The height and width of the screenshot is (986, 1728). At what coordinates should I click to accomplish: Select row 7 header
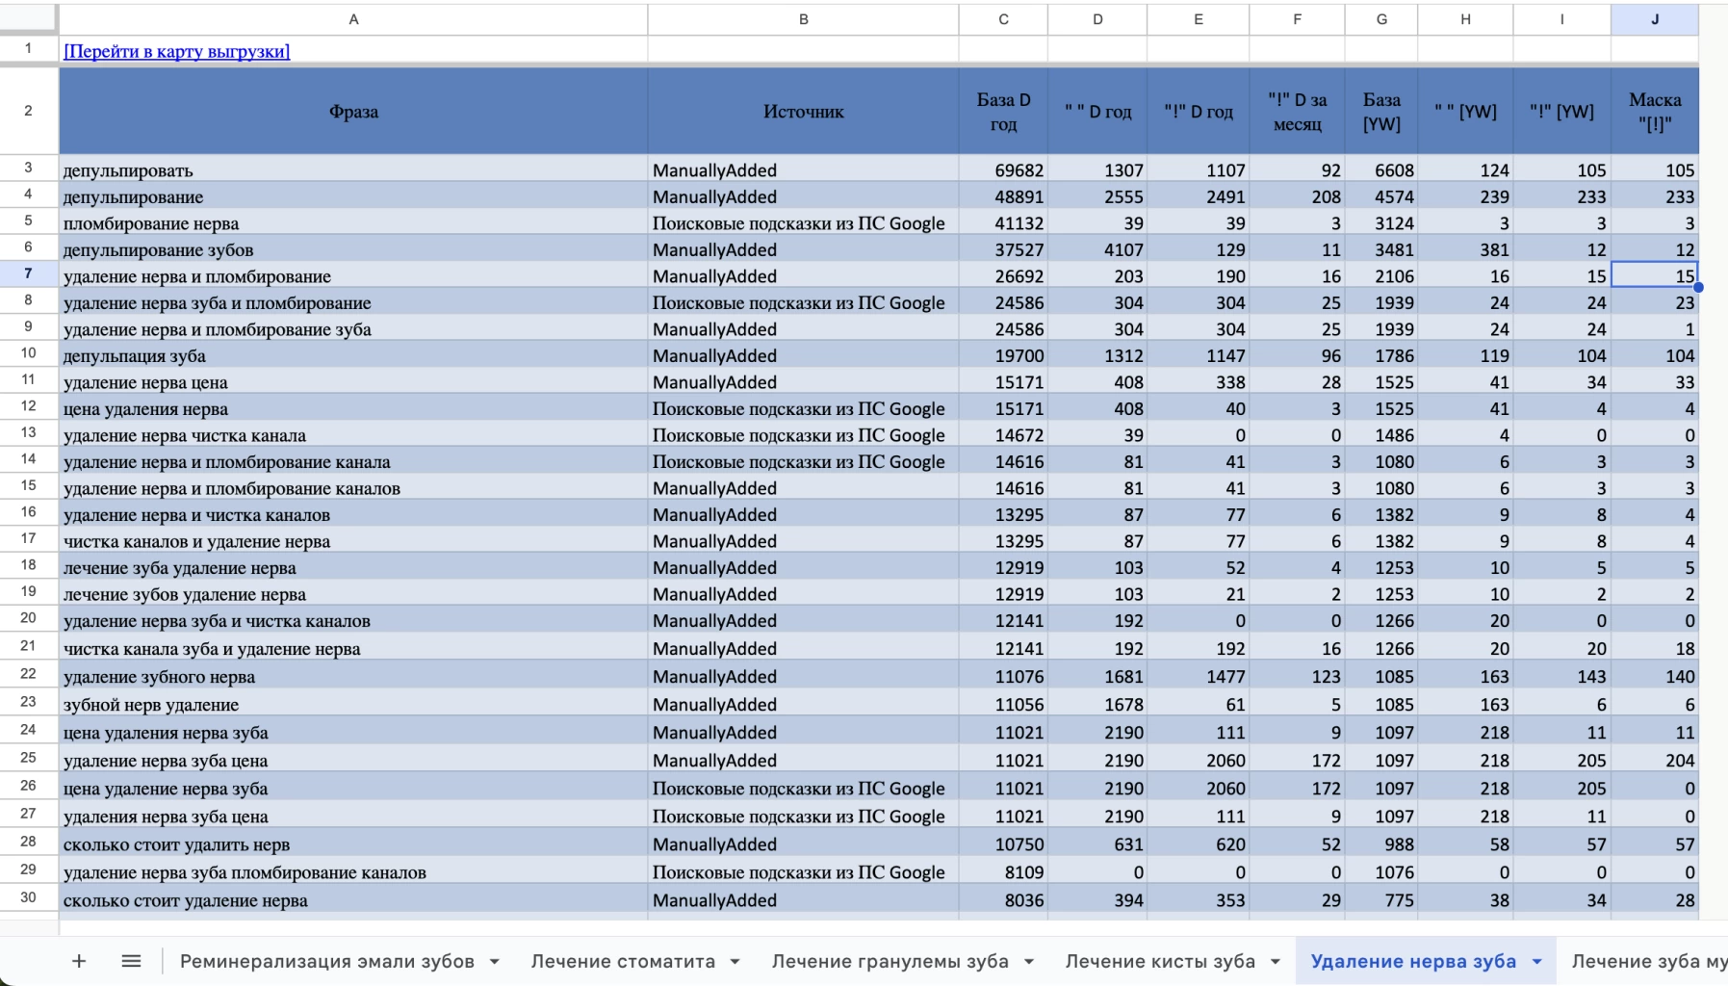tap(28, 274)
